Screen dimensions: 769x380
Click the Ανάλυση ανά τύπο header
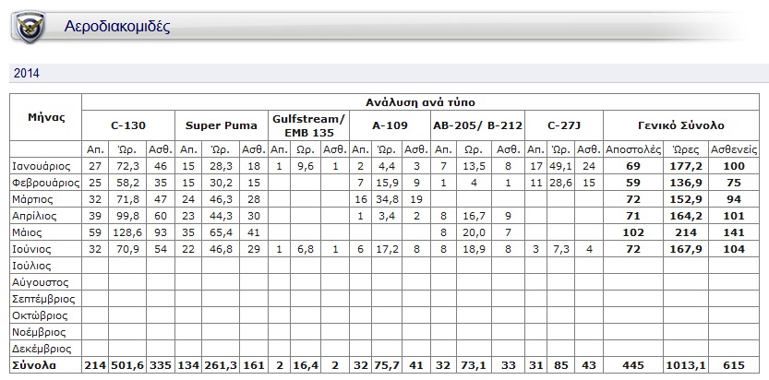coord(422,101)
